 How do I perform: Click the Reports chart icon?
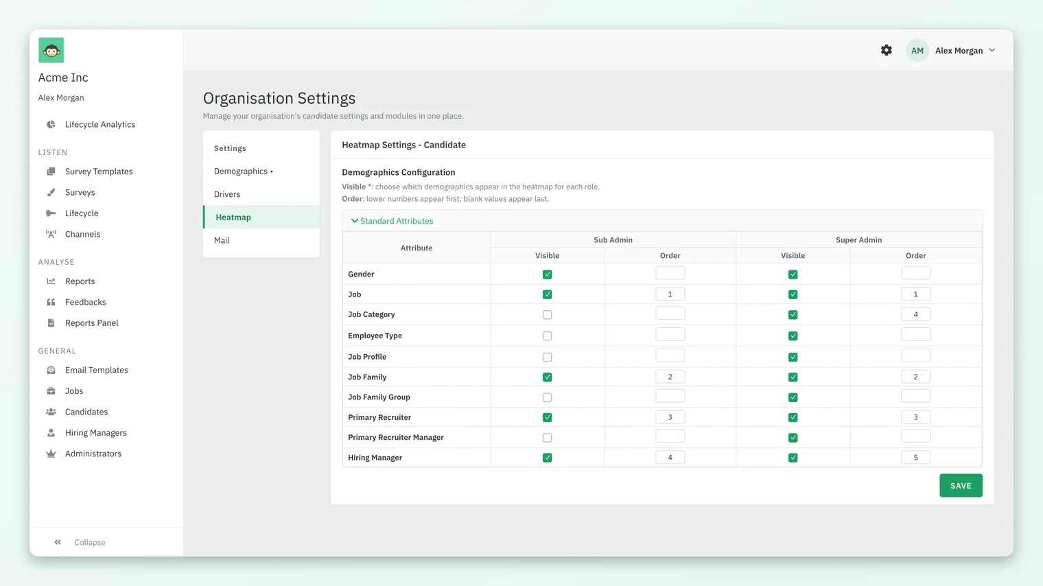(51, 281)
